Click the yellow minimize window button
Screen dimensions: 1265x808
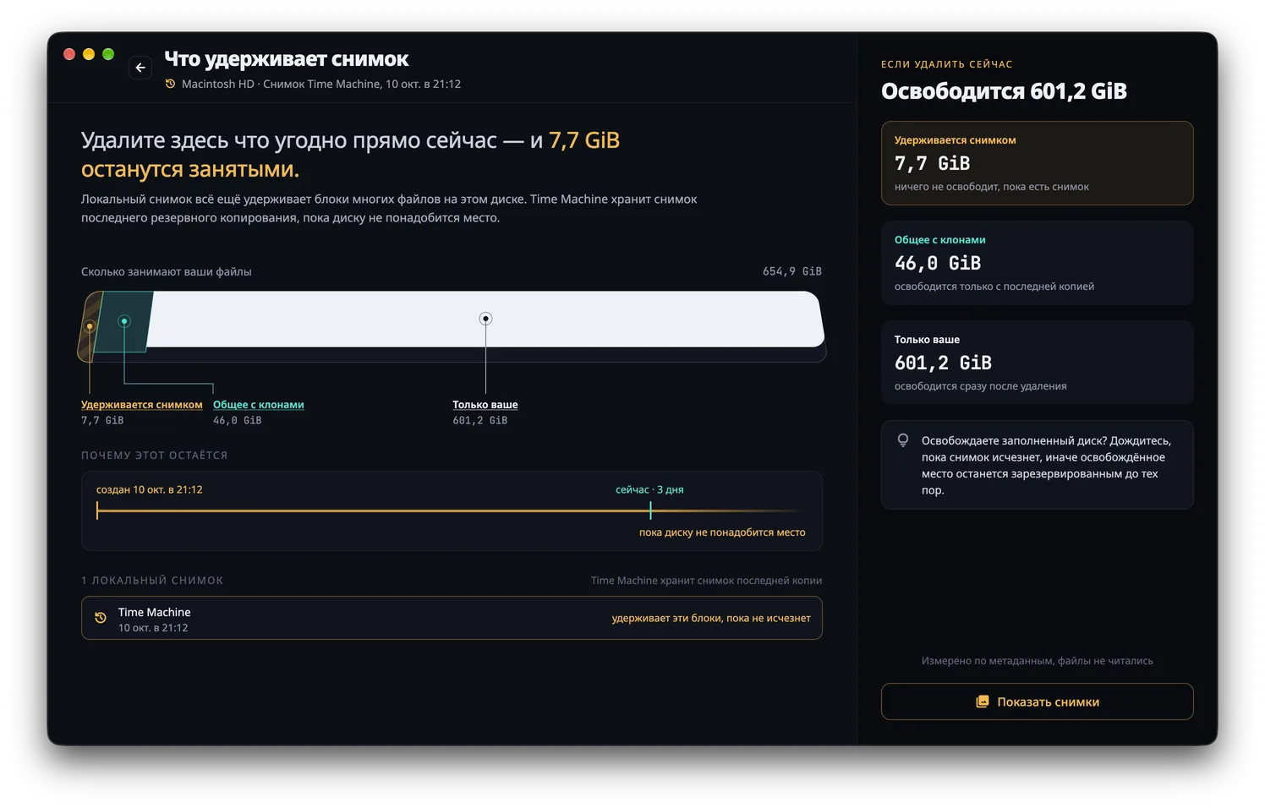89,54
